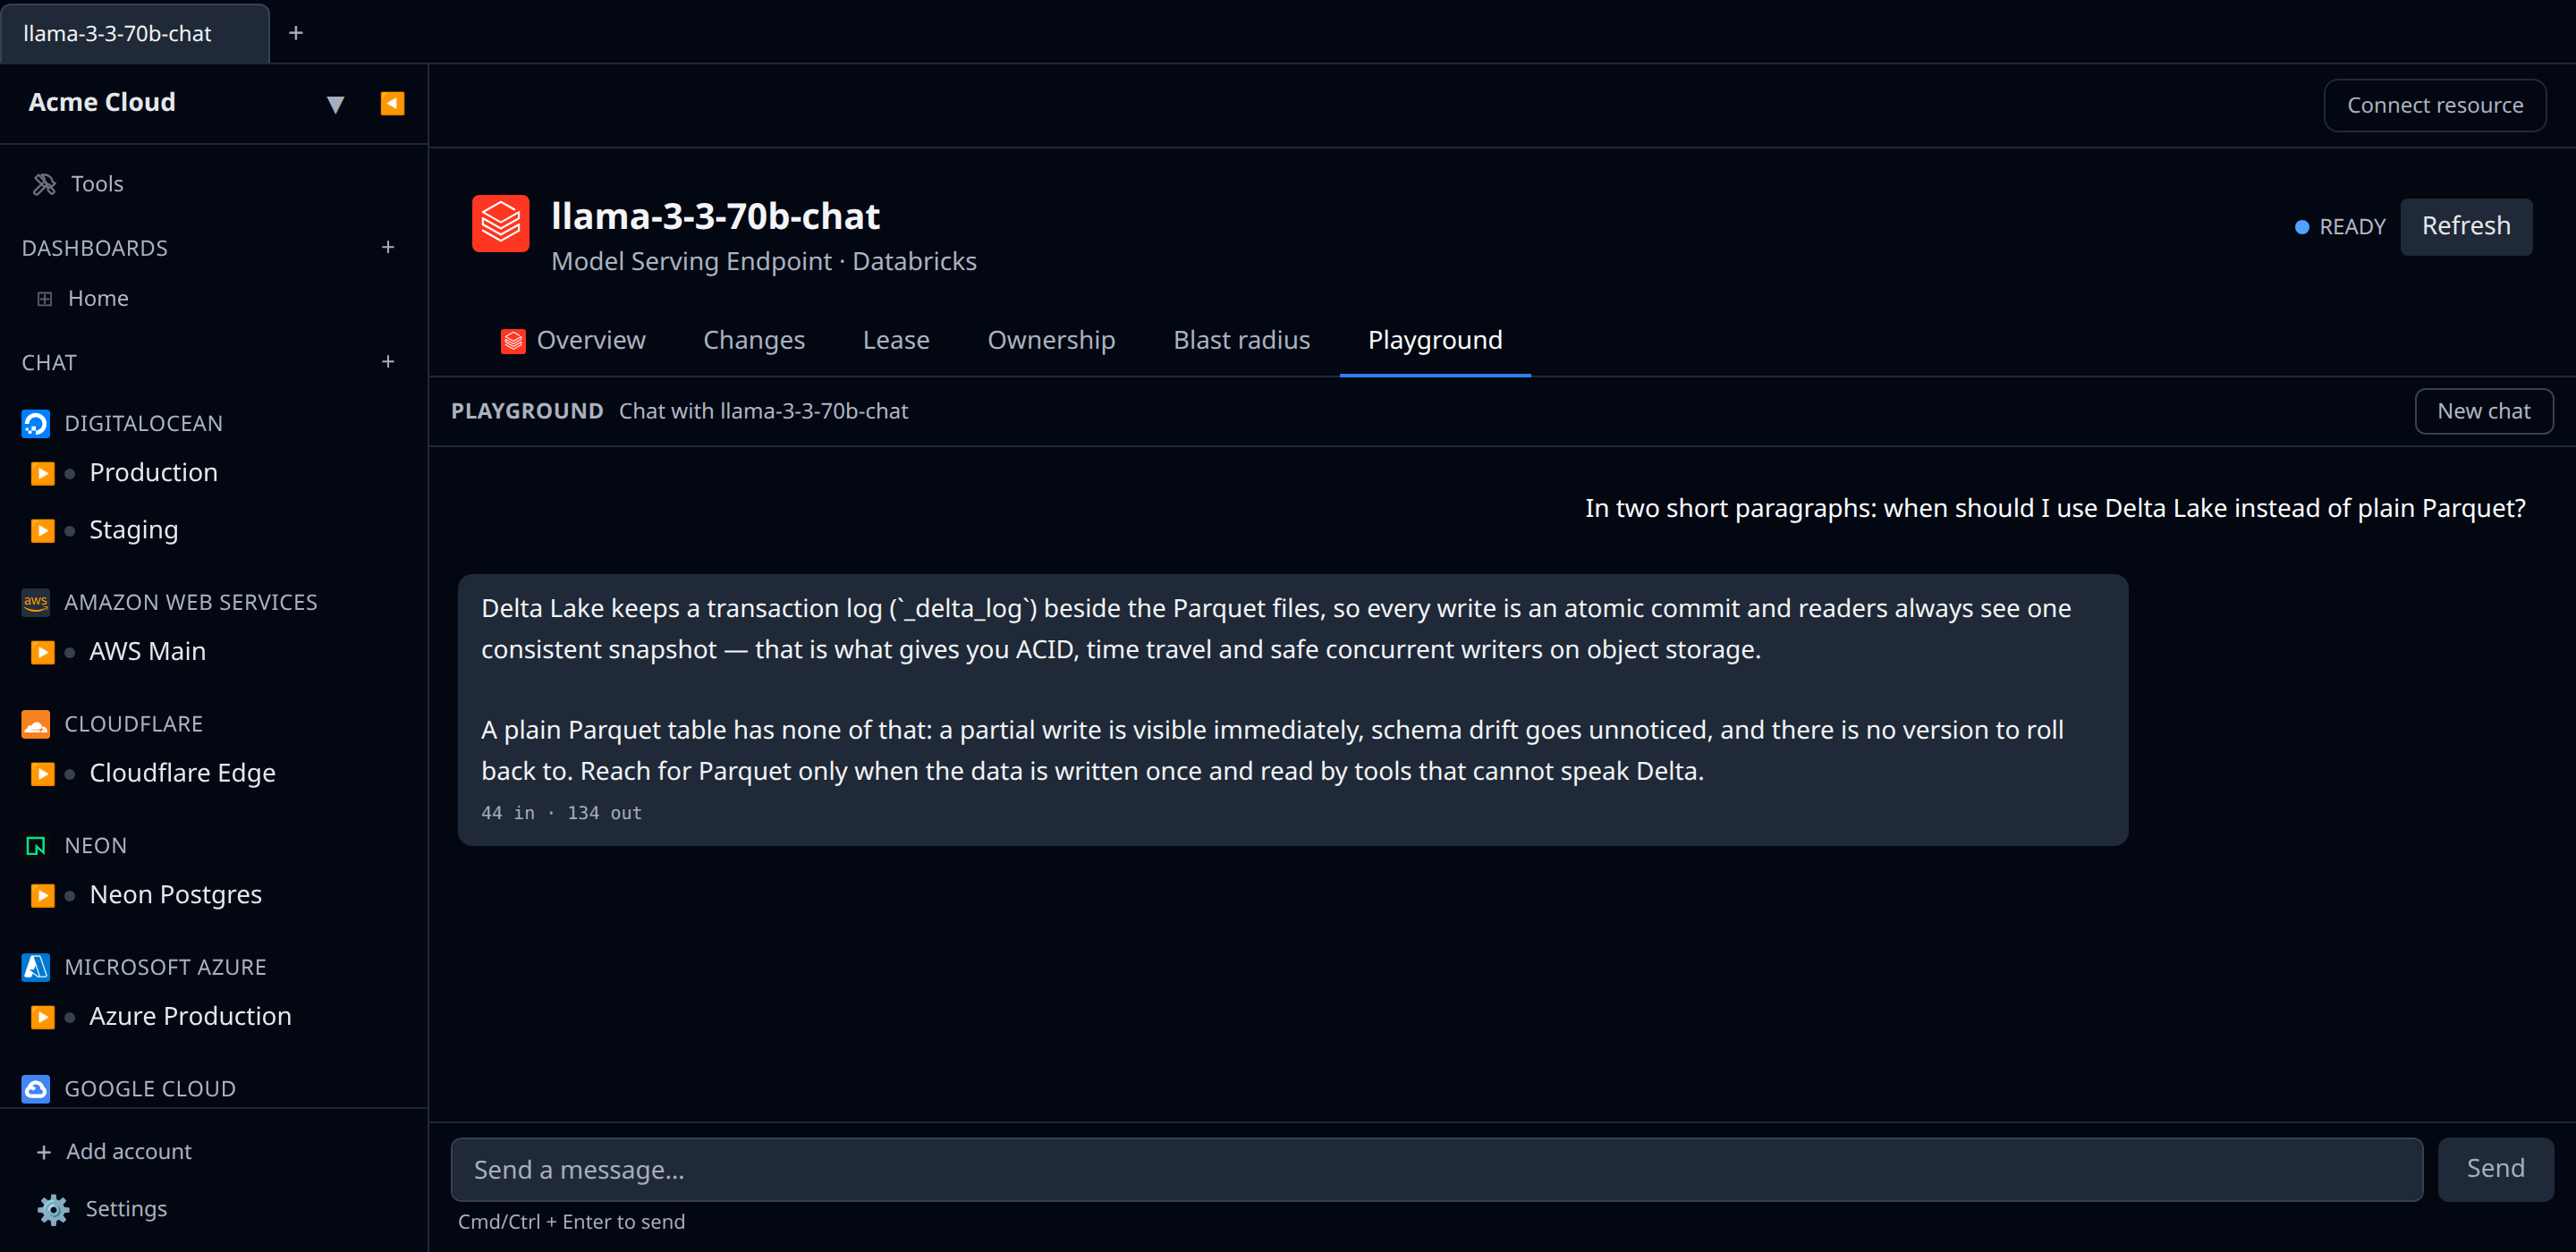
Task: Expand the Azure Production account arrow
Action: click(x=42, y=1017)
